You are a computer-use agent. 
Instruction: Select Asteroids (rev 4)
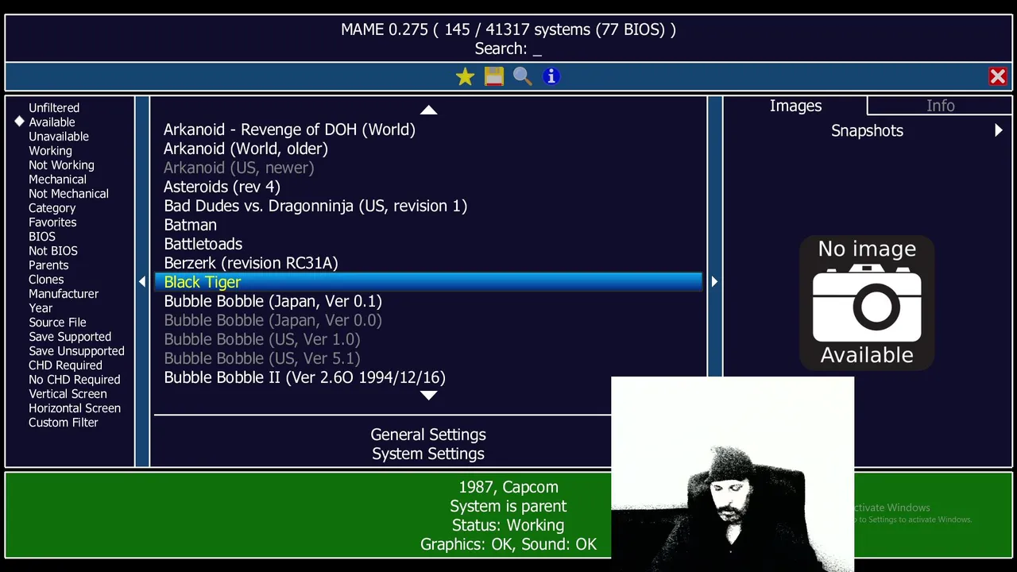(x=428, y=187)
